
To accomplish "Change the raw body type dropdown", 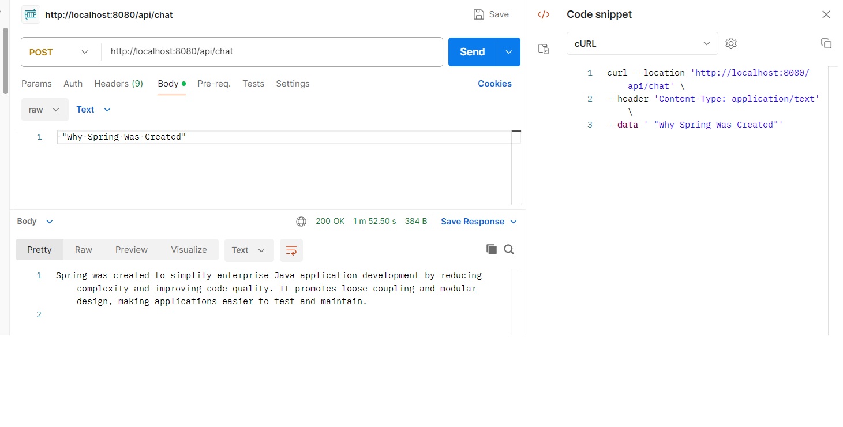I will point(44,110).
